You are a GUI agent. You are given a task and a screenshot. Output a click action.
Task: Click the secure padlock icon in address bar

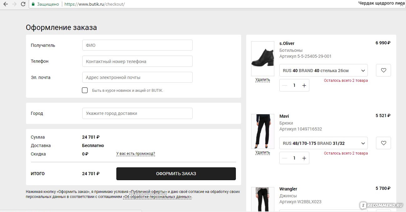33,4
